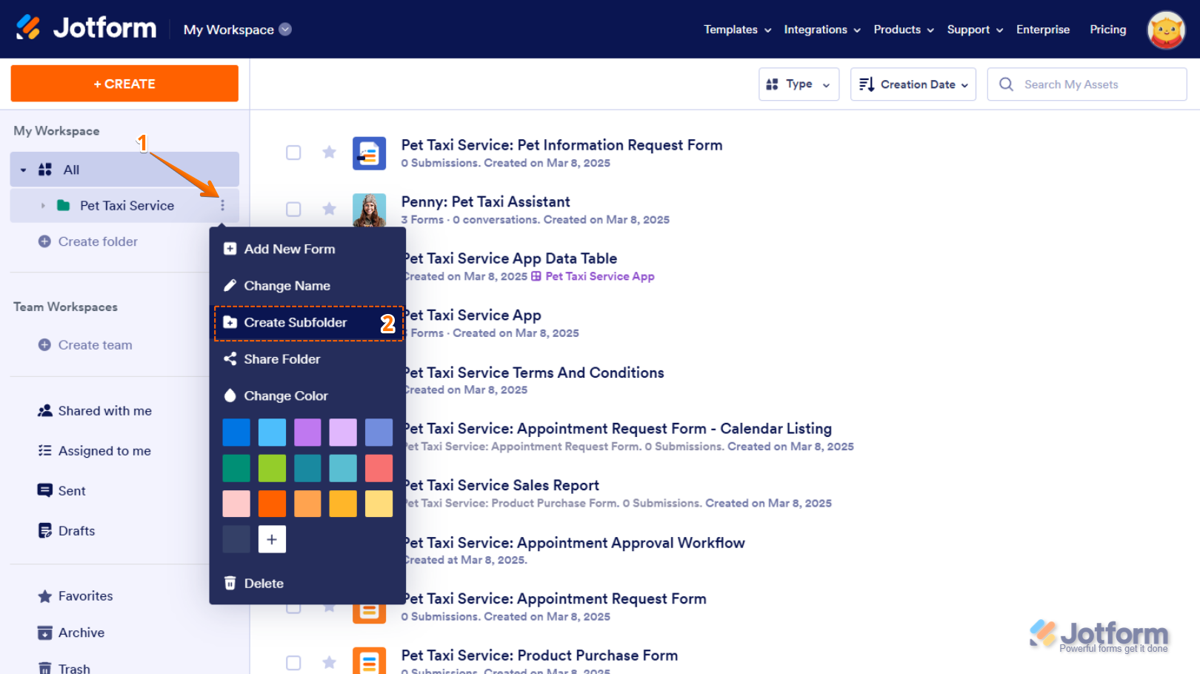
Task: Open the Appointment Request Form - Calendar Listing
Action: tap(618, 429)
